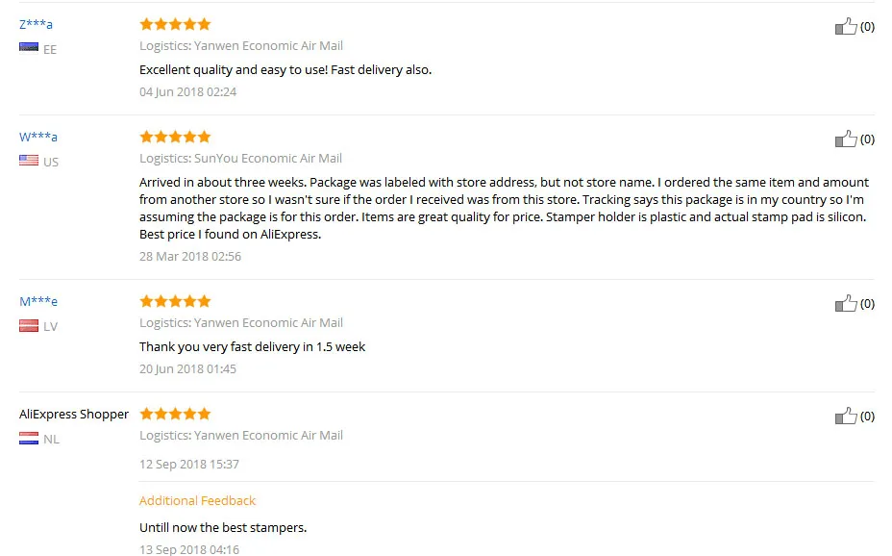
Task: Click the five-star rating on Z***a's review
Action: pyautogui.click(x=175, y=24)
